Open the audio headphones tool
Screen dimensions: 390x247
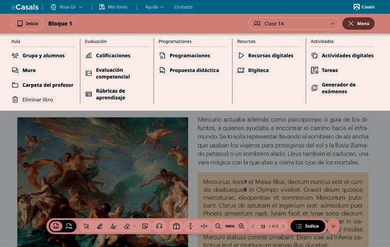coord(159,226)
